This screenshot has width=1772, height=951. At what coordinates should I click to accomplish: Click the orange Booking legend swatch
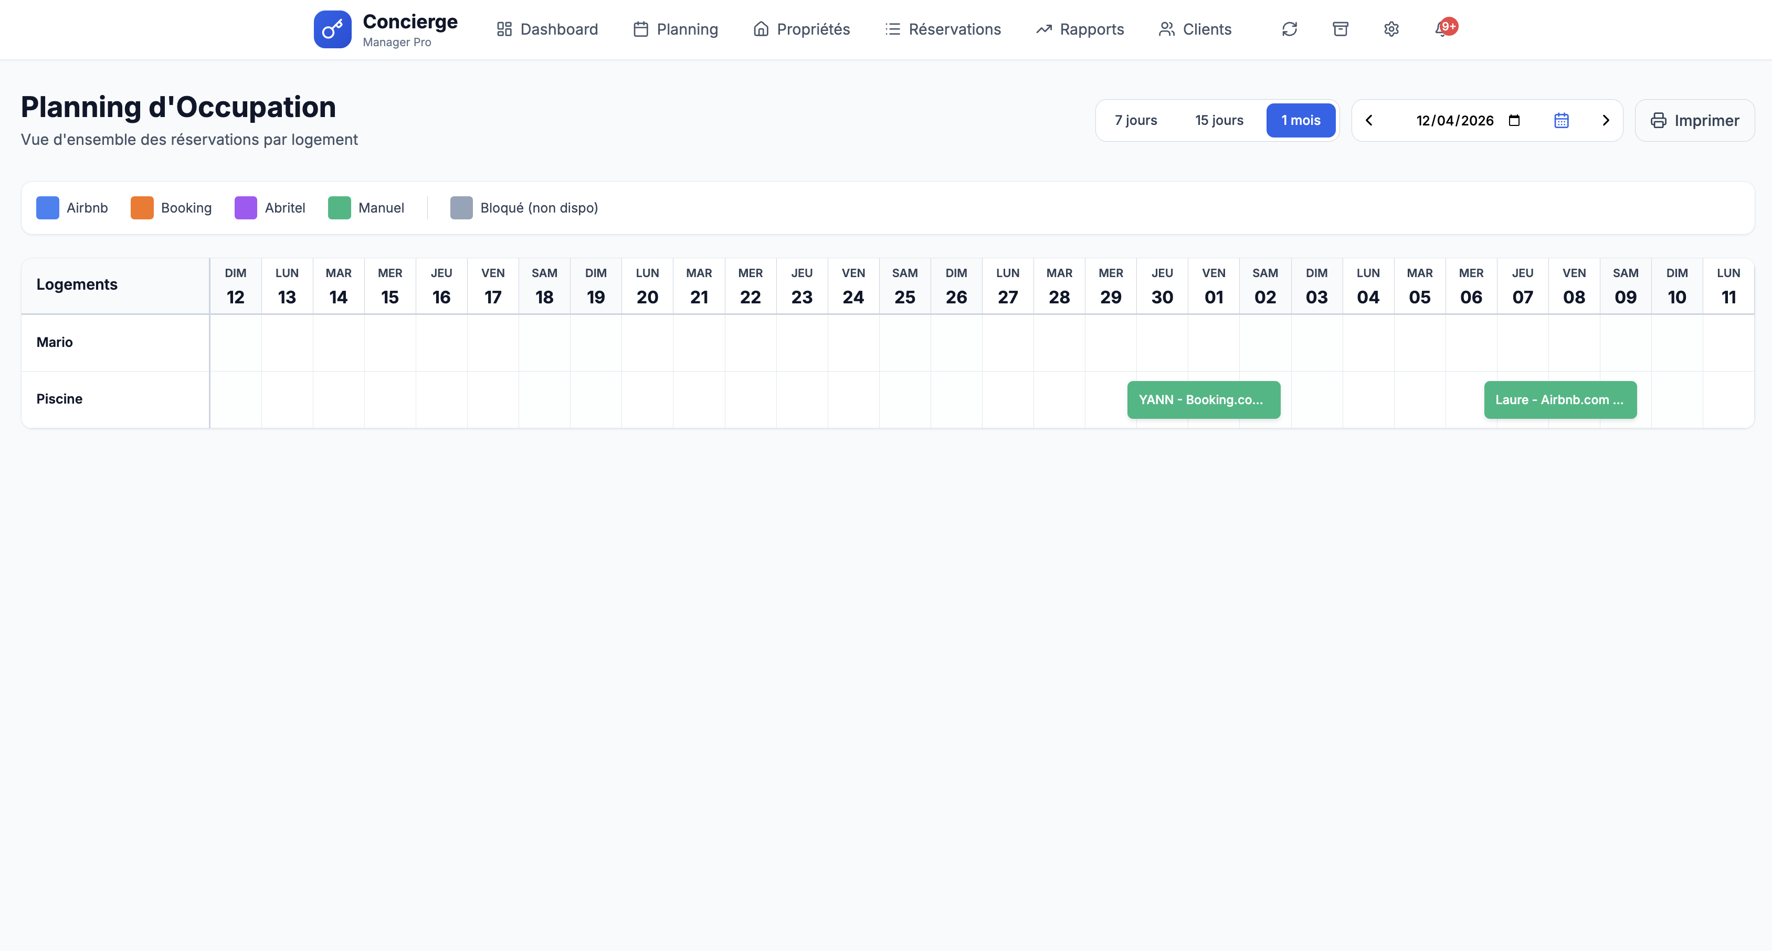(142, 208)
